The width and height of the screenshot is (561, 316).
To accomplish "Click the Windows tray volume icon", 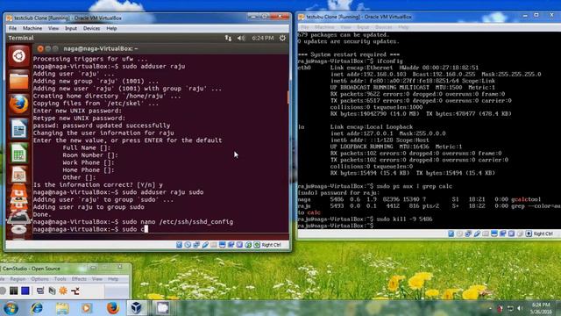I will (520, 308).
